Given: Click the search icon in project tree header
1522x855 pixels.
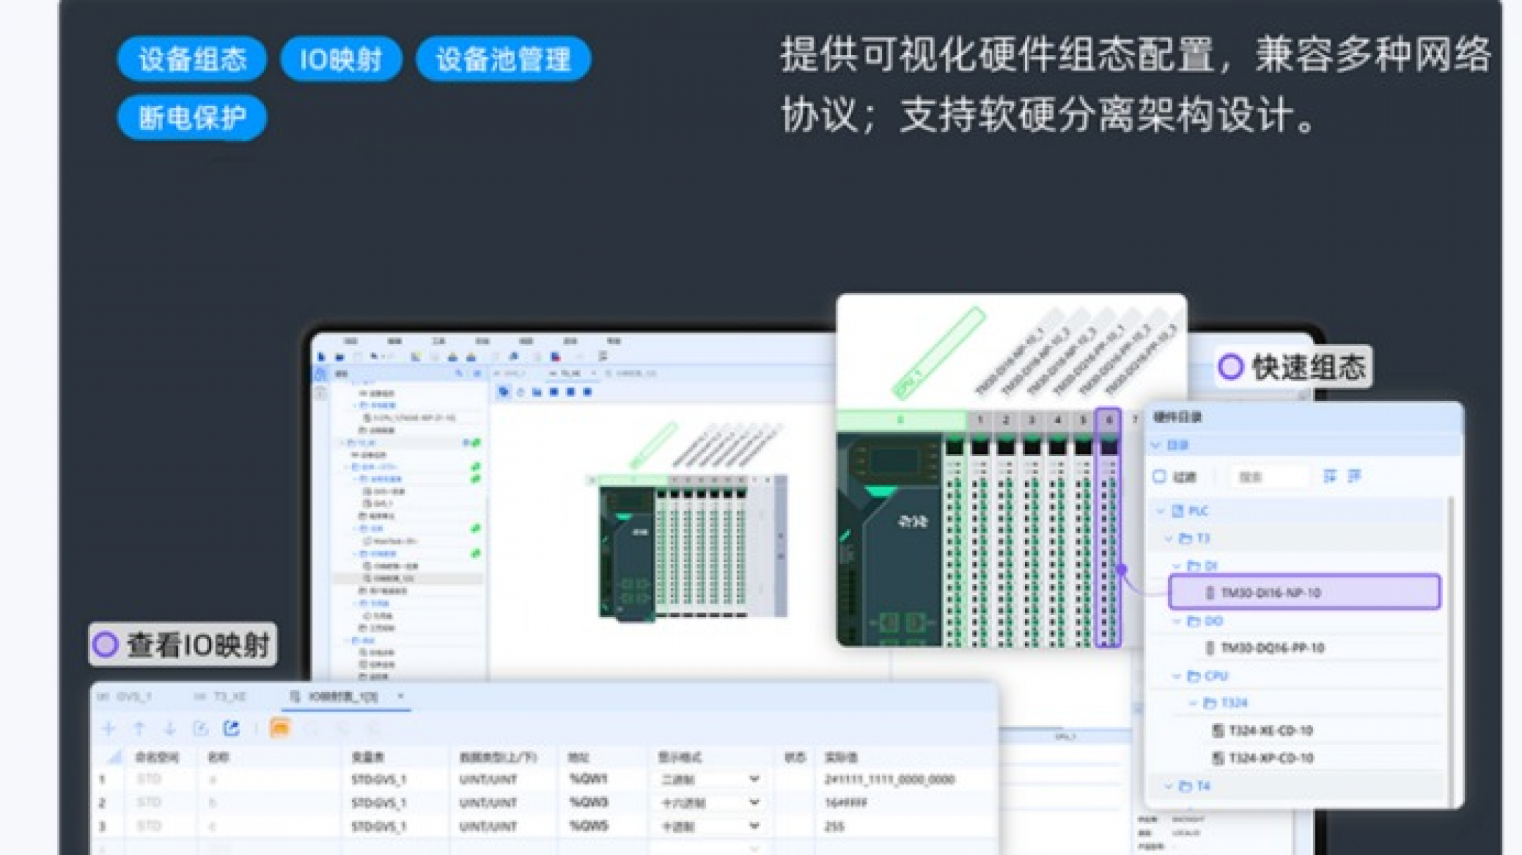Looking at the screenshot, I should pyautogui.click(x=458, y=373).
